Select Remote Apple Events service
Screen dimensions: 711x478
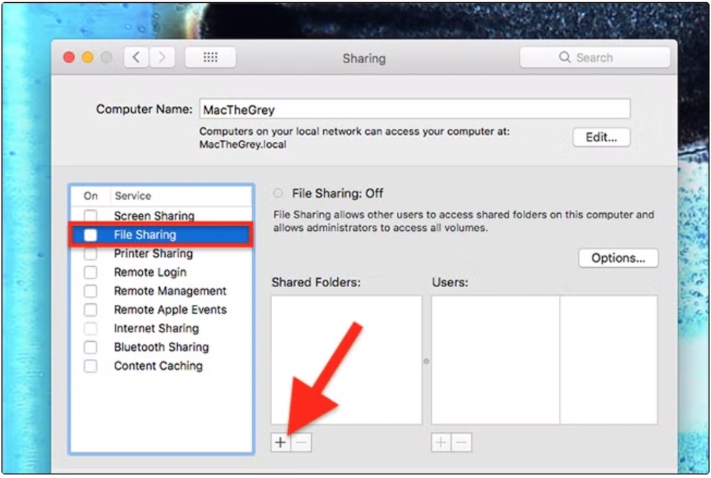coord(161,309)
